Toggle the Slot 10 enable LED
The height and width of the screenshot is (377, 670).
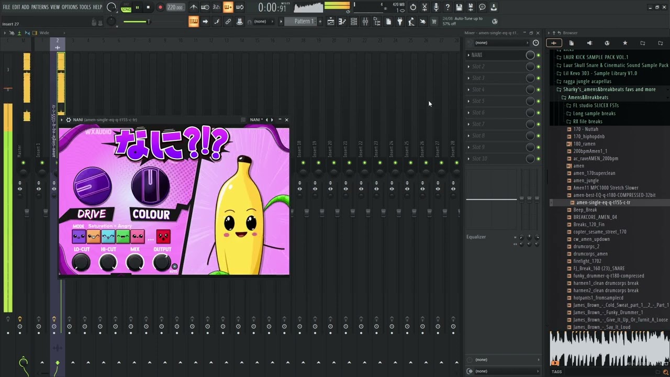538,159
